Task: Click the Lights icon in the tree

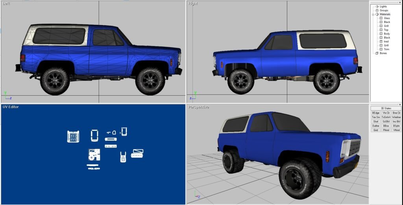Action: point(377,7)
